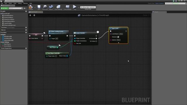The width and height of the screenshot is (187, 105).
Task: Navigate forward with the graph forward arrow
Action: (34, 15)
